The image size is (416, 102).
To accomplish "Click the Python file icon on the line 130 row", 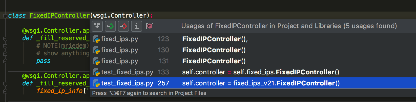I will point(96,50).
